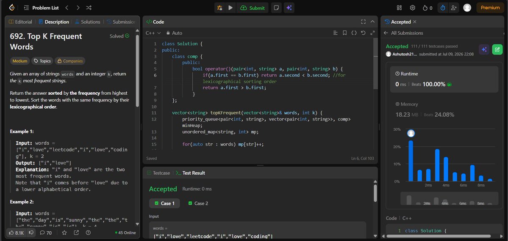This screenshot has height=241, width=508.
Task: Click the Premium button
Action: (490, 8)
